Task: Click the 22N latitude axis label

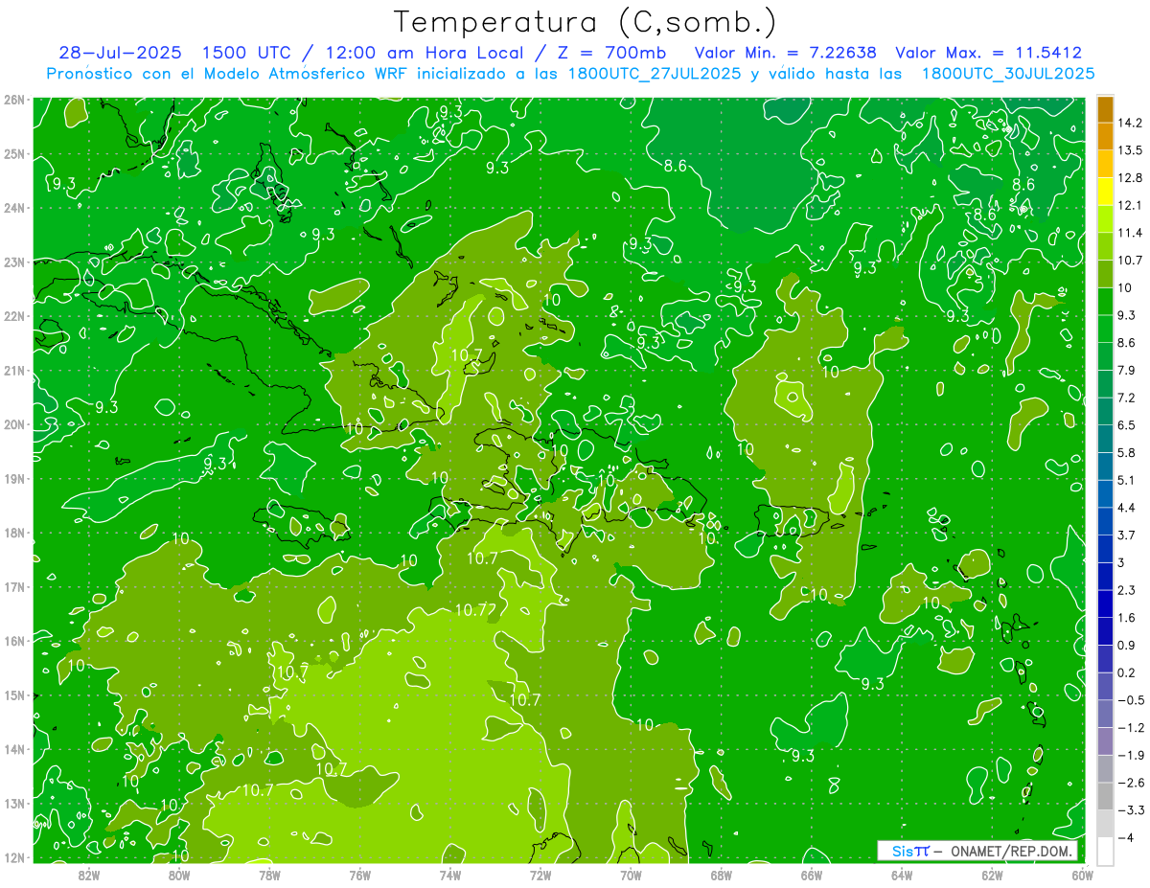Action: (x=14, y=316)
